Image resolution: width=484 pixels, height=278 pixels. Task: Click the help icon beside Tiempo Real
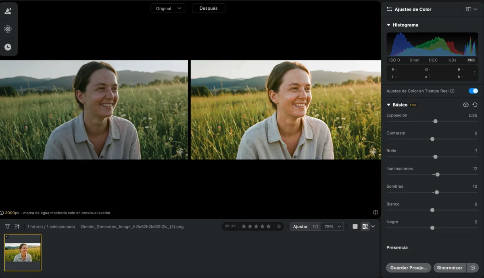(452, 91)
